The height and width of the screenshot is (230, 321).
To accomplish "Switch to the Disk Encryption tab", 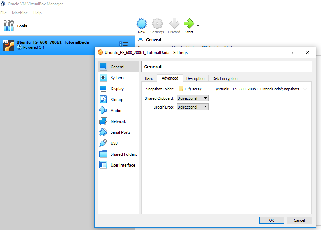I will point(225,78).
